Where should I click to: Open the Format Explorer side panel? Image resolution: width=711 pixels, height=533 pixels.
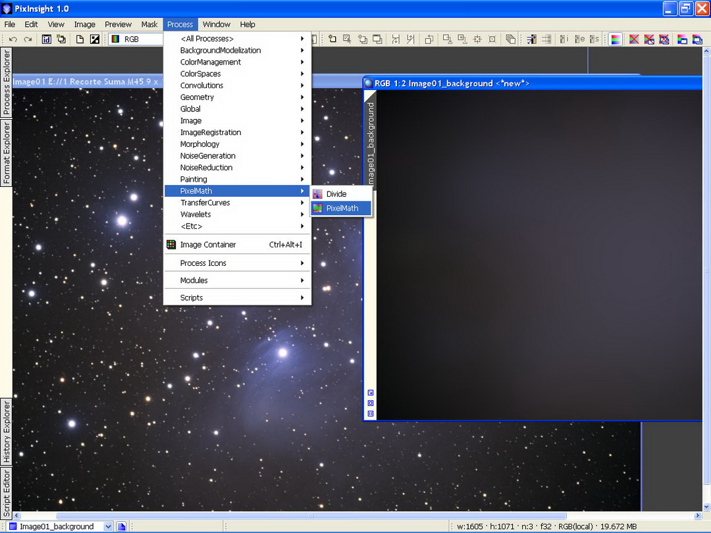[x=7, y=153]
